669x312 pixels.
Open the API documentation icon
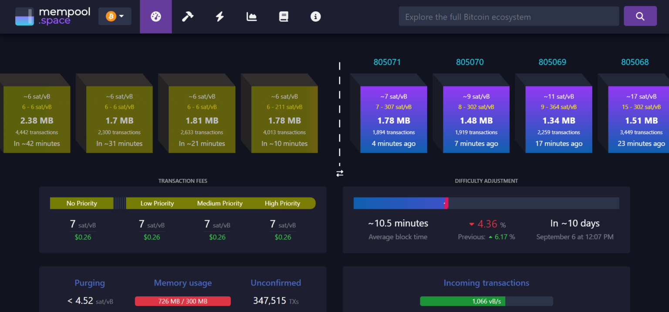coord(284,16)
